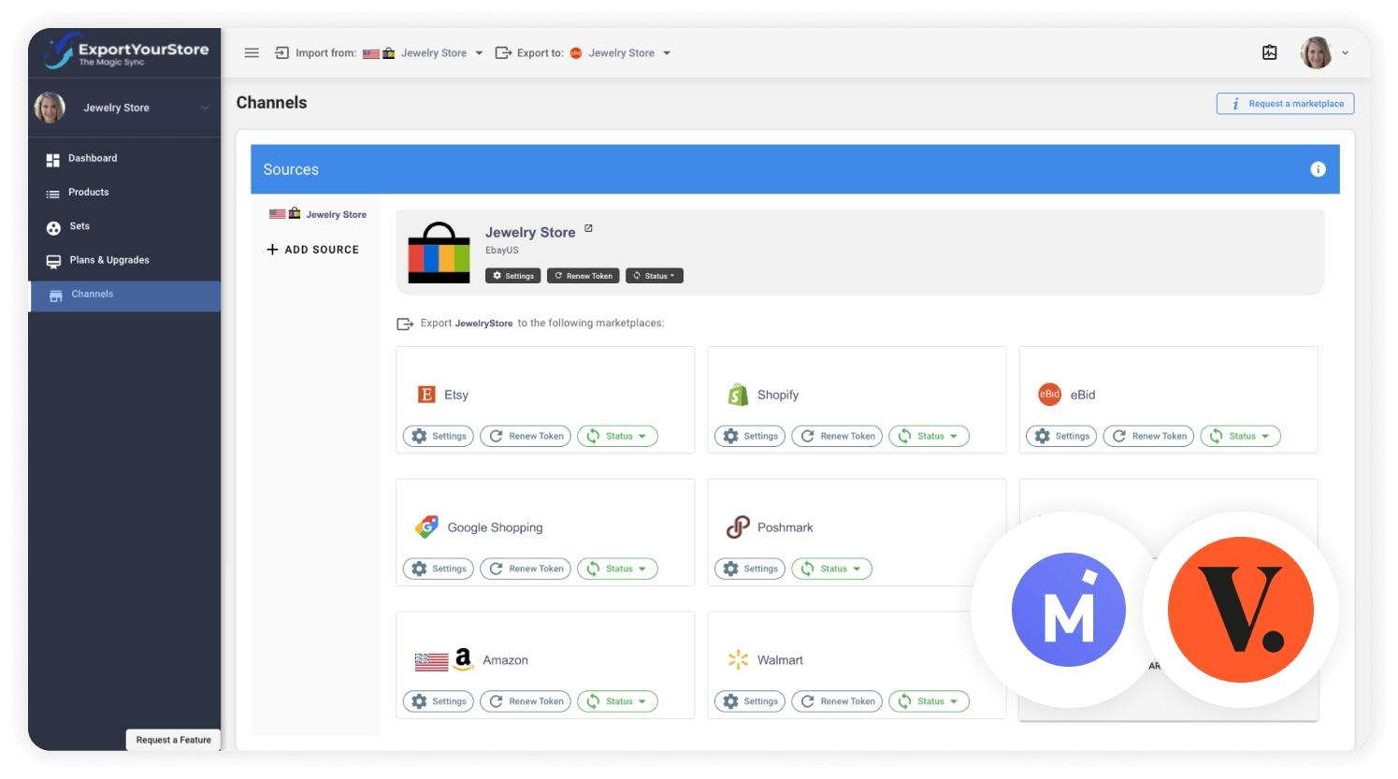Open Etsy Settings

point(439,436)
